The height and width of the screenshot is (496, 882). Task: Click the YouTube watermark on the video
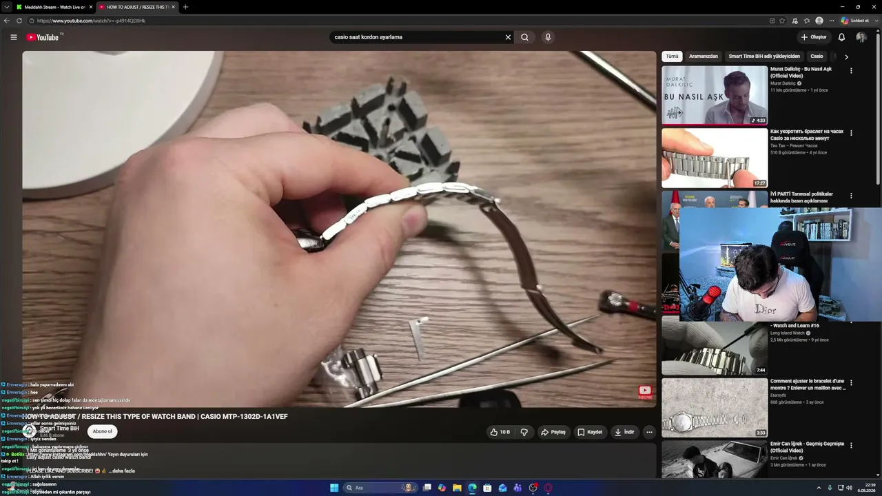[645, 392]
